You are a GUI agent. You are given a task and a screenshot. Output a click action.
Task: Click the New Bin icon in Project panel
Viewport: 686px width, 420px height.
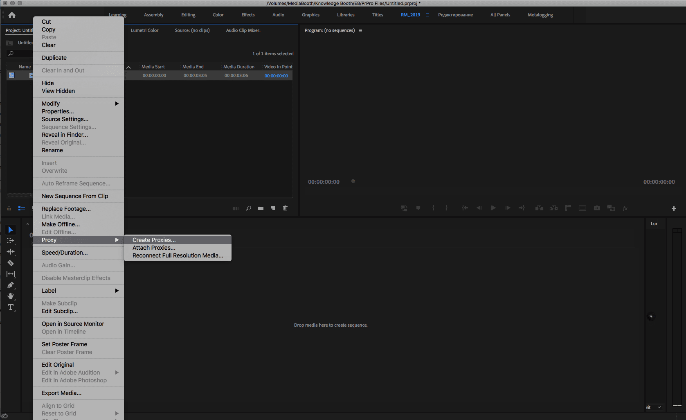pyautogui.click(x=261, y=208)
